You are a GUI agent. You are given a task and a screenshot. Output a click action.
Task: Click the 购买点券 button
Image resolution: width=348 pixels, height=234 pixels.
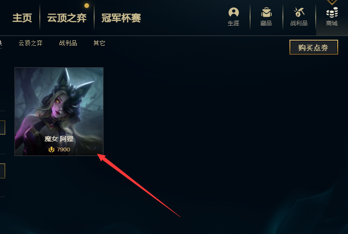314,47
